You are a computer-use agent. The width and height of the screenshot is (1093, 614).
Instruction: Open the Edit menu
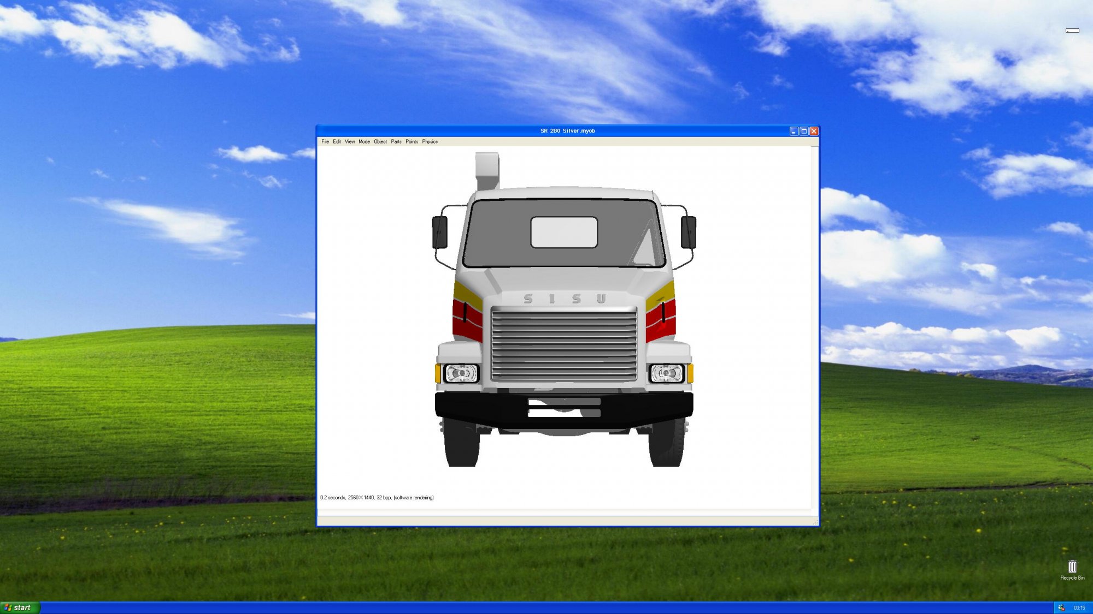337,141
